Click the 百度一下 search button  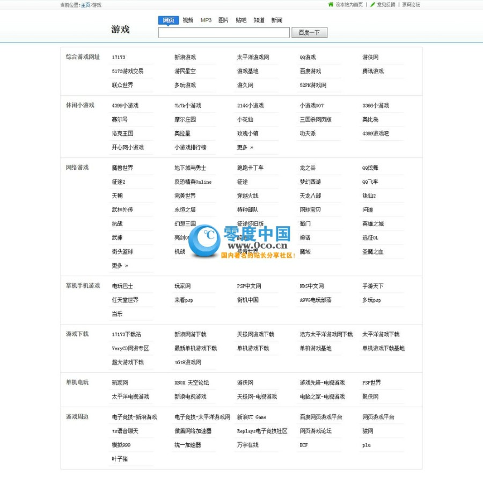(309, 32)
